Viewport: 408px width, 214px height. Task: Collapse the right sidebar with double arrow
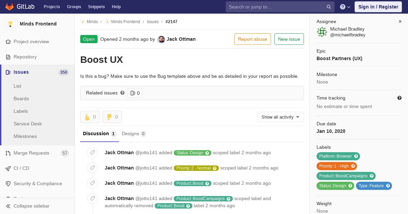[x=400, y=21]
